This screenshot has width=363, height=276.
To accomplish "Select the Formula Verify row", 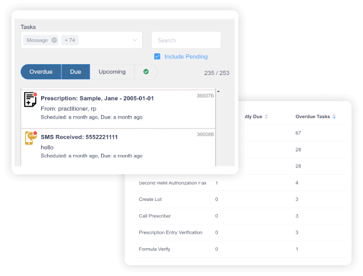I will pyautogui.click(x=154, y=248).
